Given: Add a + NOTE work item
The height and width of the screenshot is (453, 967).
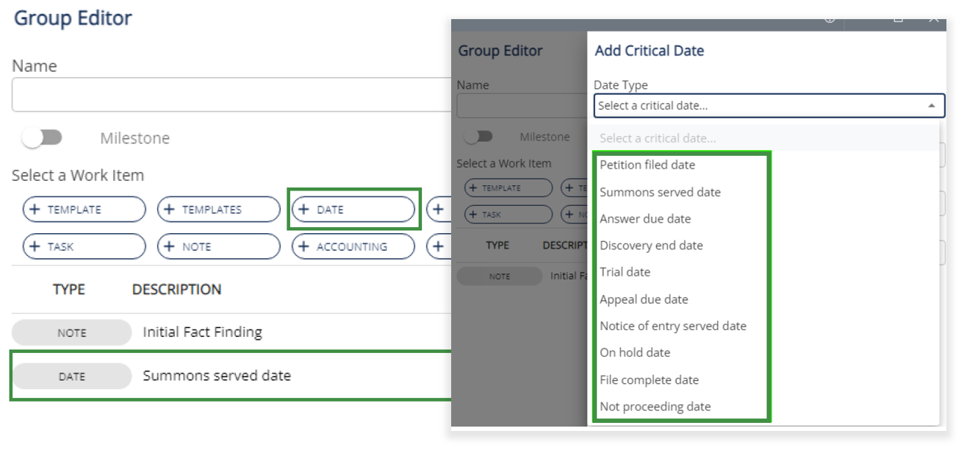Looking at the screenshot, I should point(218,246).
